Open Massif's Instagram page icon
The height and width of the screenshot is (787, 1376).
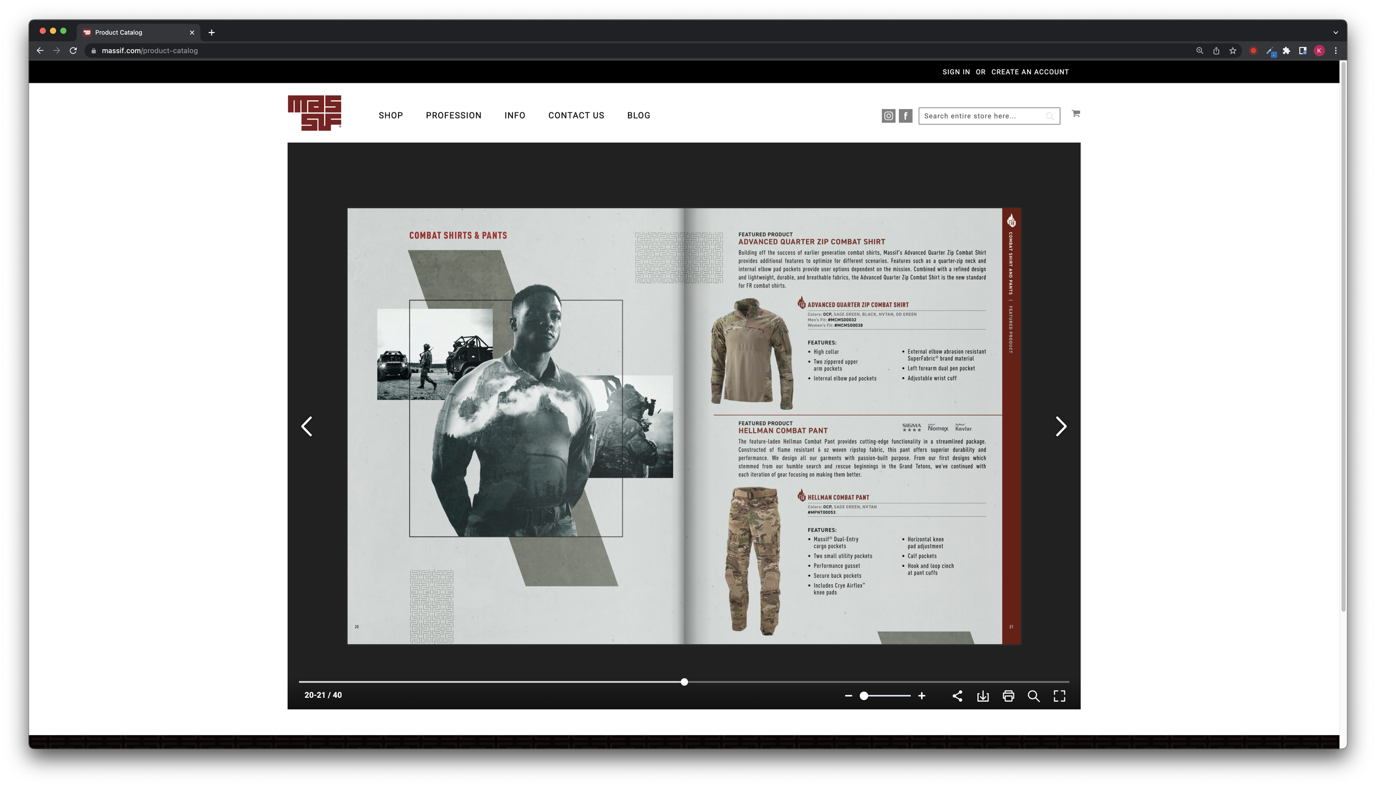pos(888,116)
